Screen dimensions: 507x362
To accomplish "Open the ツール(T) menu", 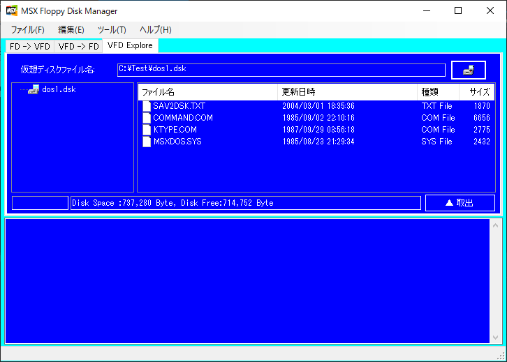I will click(112, 30).
